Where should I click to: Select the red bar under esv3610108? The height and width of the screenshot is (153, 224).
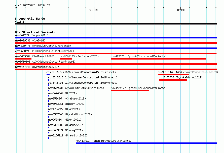tap(116, 64)
